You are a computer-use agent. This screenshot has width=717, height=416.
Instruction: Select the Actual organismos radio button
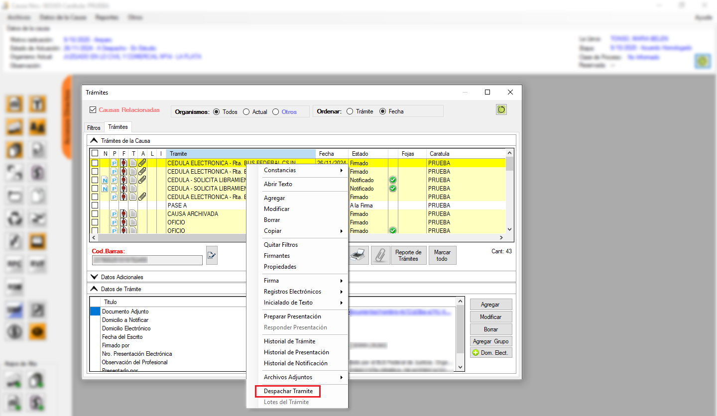point(246,112)
